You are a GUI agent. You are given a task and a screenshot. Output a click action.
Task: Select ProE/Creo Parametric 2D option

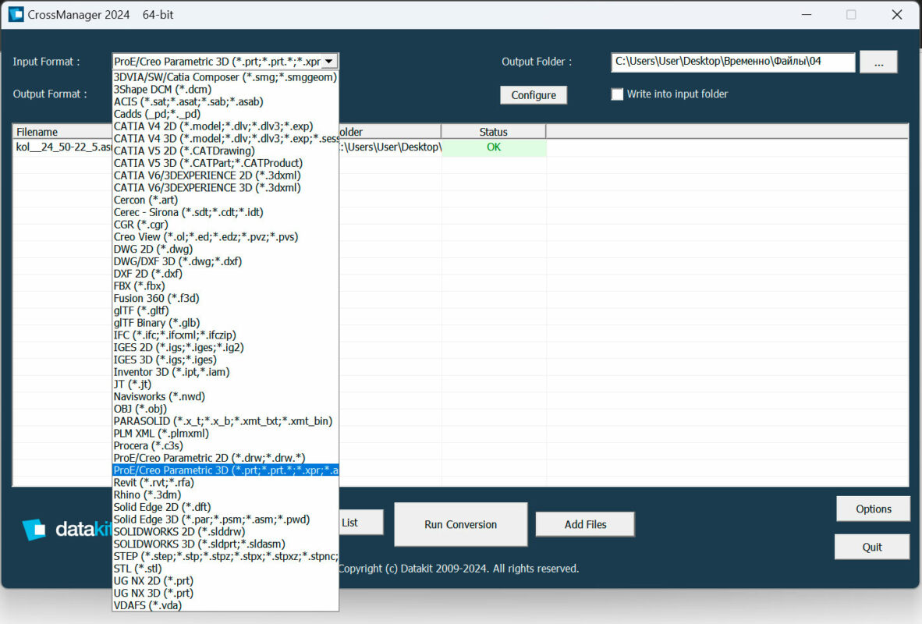coord(225,458)
